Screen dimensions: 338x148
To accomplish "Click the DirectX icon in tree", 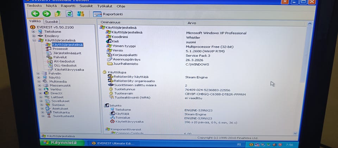I will [46, 93].
